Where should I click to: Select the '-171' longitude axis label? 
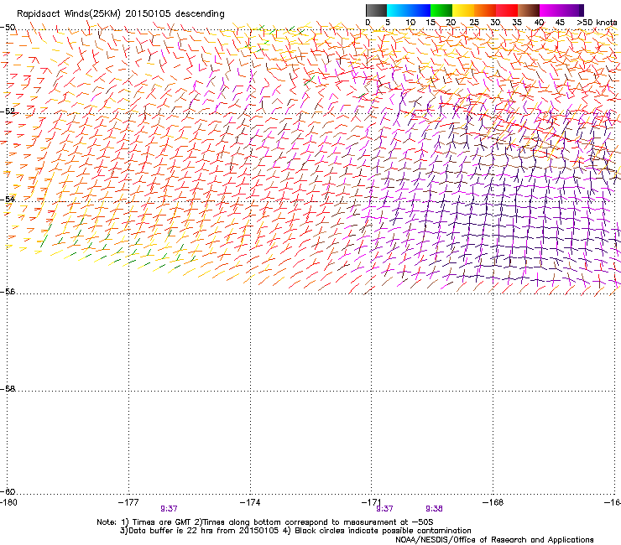click(372, 502)
